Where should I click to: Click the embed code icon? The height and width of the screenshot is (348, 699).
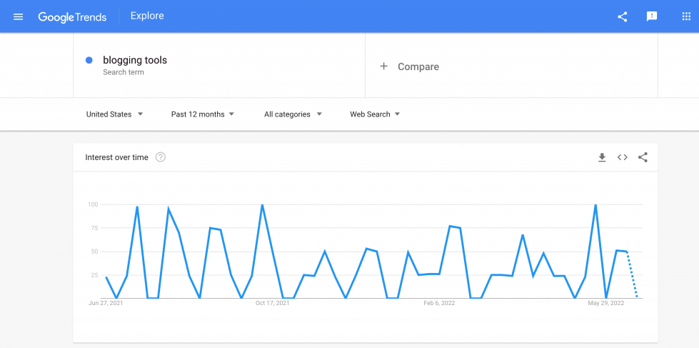(x=623, y=157)
